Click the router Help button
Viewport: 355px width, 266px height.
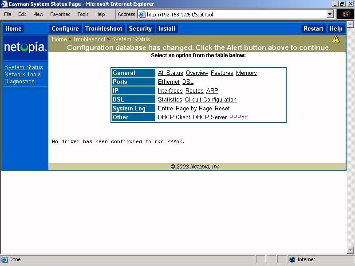336,28
